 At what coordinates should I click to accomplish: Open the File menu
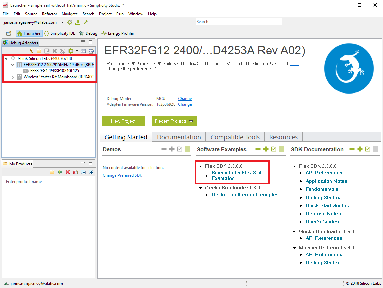(x=6, y=14)
